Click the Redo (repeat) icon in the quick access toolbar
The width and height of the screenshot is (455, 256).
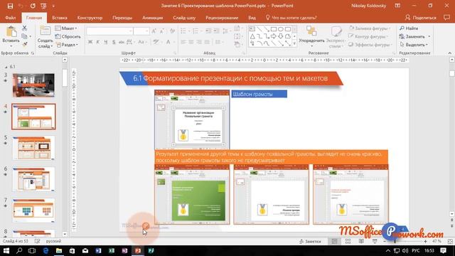click(x=33, y=6)
